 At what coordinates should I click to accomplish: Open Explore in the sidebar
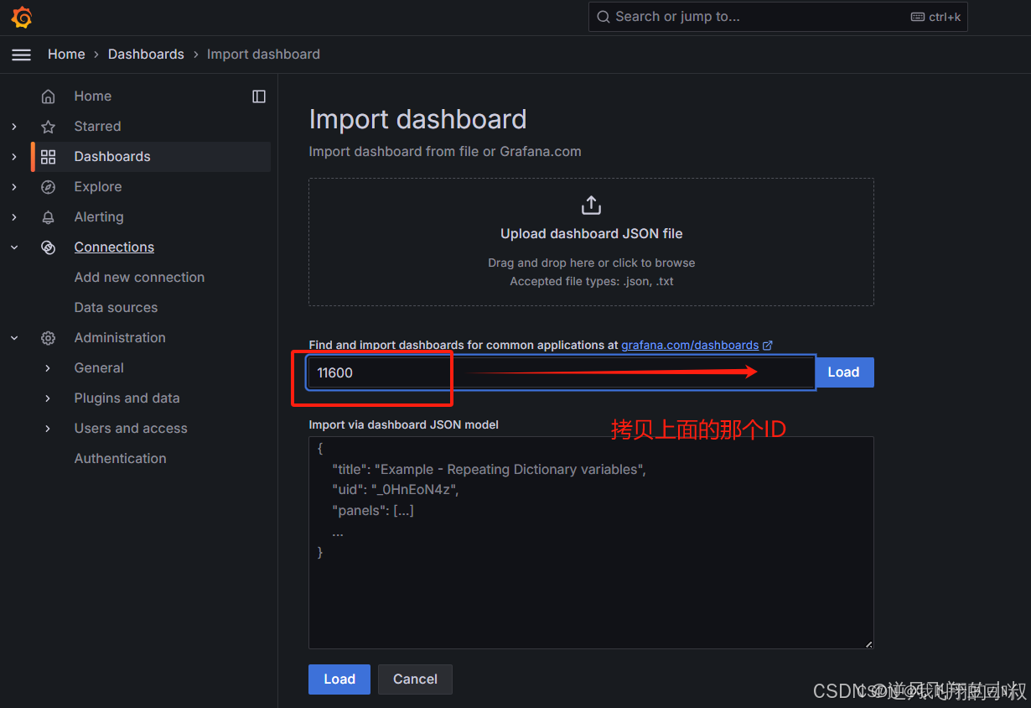pos(98,187)
